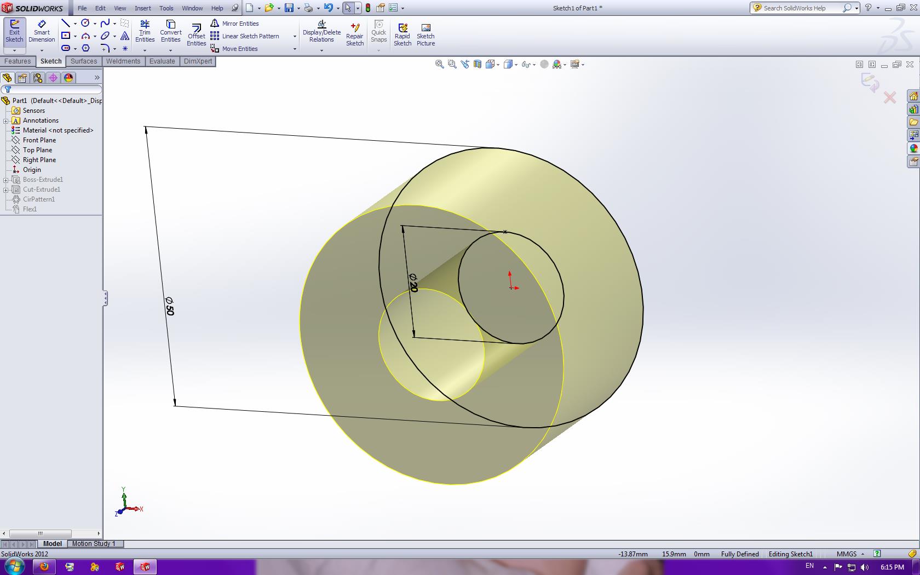Choose the Point sketch tool
Image resolution: width=920 pixels, height=575 pixels.
click(x=125, y=48)
